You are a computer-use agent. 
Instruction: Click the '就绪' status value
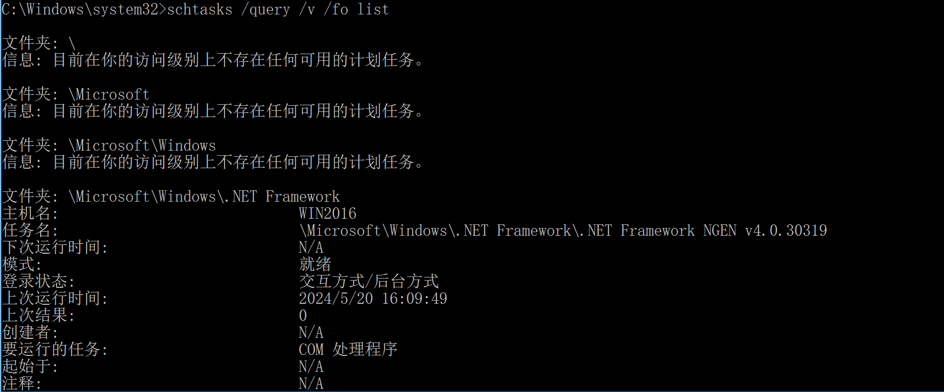(x=315, y=265)
